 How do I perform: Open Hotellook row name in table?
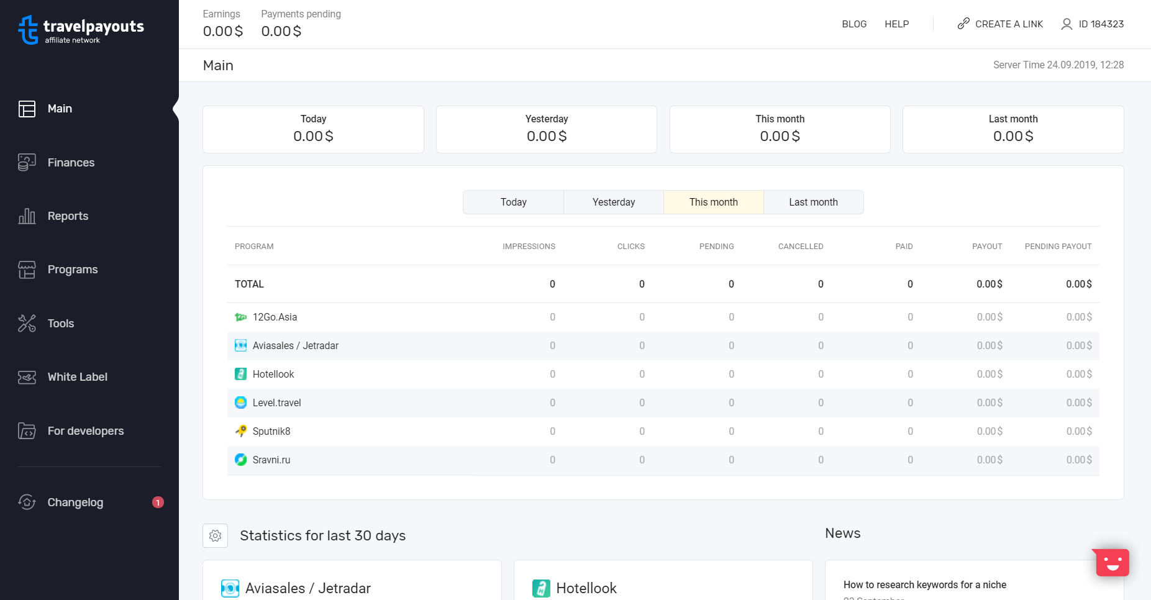(273, 374)
